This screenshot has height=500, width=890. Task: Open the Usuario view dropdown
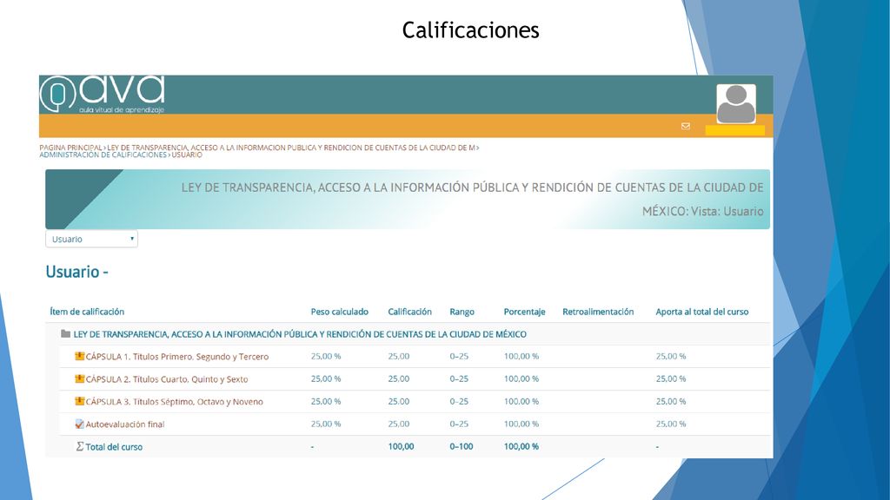point(91,239)
